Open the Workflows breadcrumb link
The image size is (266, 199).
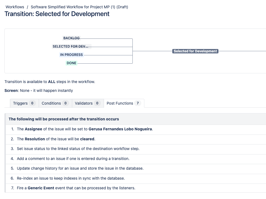pyautogui.click(x=15, y=7)
